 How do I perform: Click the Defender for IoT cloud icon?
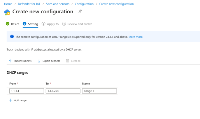pos(7,12)
